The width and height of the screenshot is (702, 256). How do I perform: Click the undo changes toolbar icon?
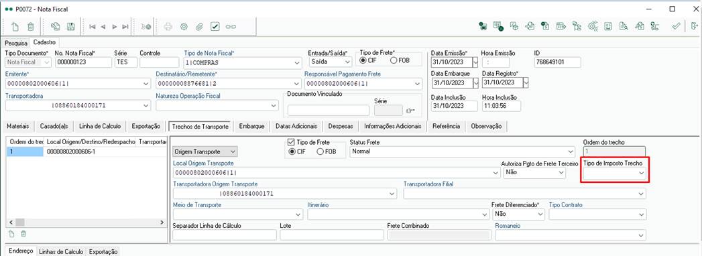tap(56, 27)
